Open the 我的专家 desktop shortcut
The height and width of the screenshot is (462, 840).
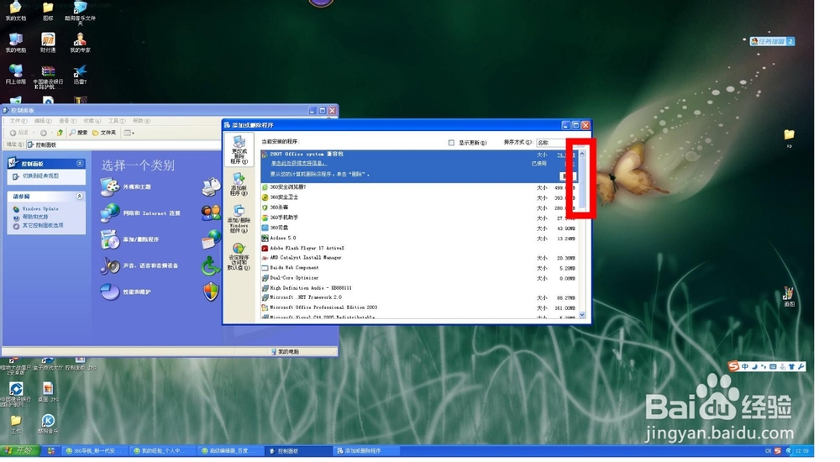(x=80, y=42)
